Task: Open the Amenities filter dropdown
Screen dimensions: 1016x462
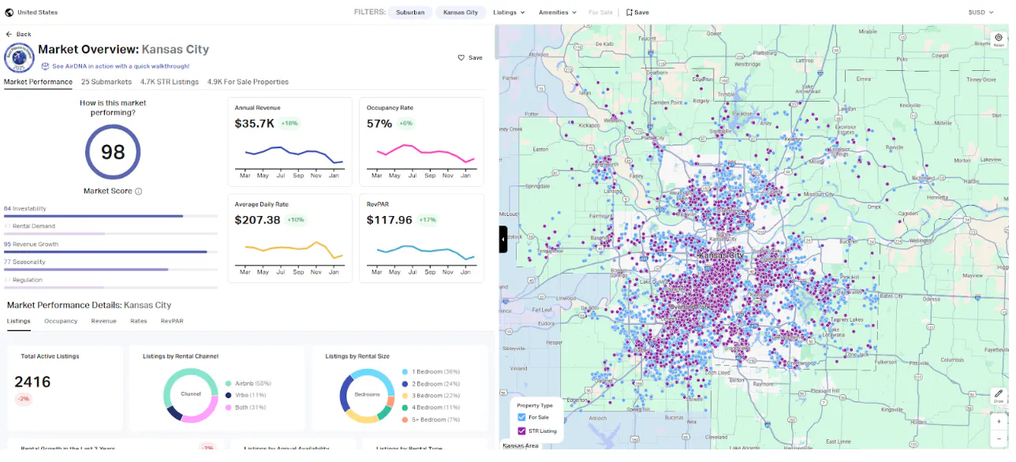Action: (x=558, y=13)
